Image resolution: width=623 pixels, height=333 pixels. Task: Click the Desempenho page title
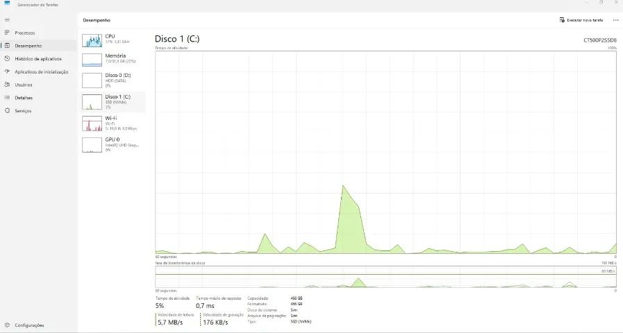(x=97, y=20)
